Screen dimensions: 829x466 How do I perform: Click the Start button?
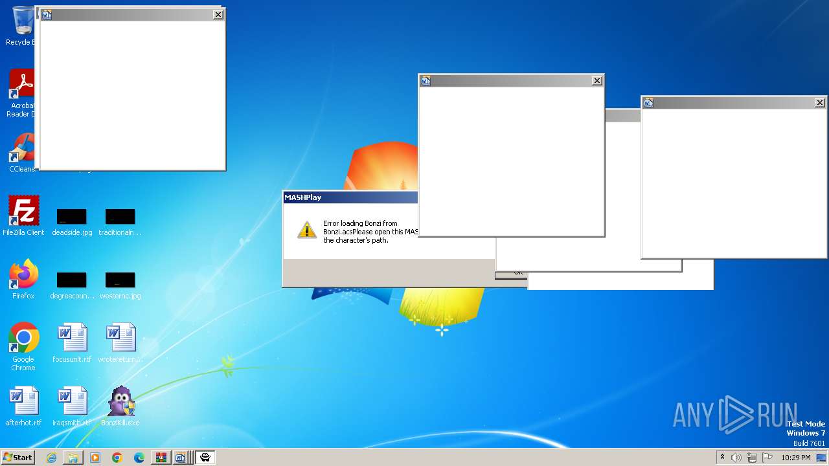pyautogui.click(x=17, y=457)
